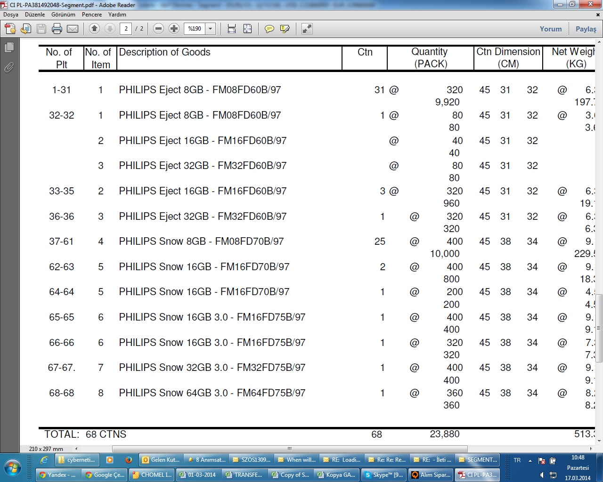This screenshot has height=482, width=603.
Task: Click the total quantity 23,880
Action: [444, 434]
